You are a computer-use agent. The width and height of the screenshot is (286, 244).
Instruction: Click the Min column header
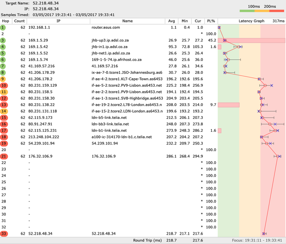185,21
